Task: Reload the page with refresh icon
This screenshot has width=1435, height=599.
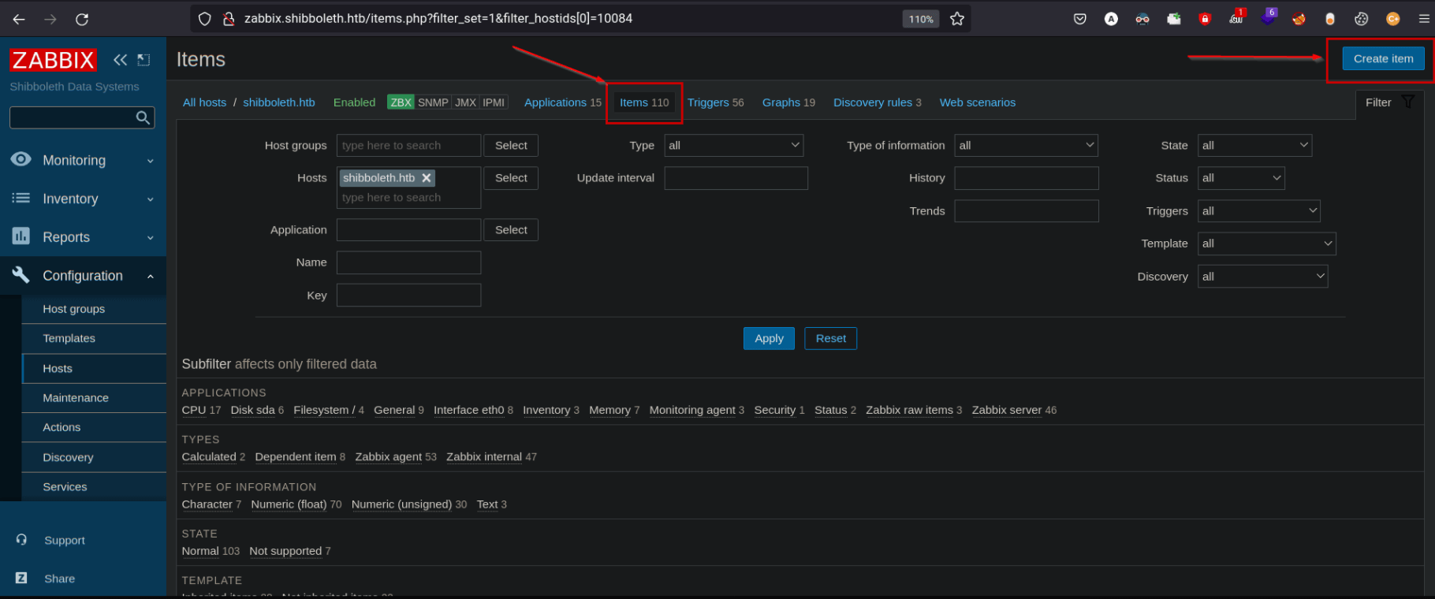Action: pyautogui.click(x=82, y=19)
